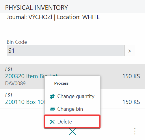This screenshot has width=145, height=140.
Task: Click the Process menu heading
Action: click(x=61, y=83)
